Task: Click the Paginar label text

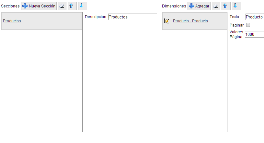Action: pyautogui.click(x=236, y=25)
